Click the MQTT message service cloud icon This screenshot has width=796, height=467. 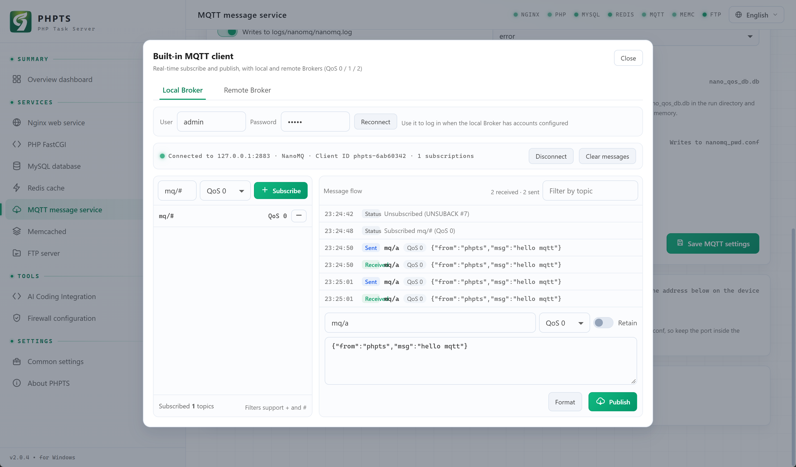click(17, 210)
